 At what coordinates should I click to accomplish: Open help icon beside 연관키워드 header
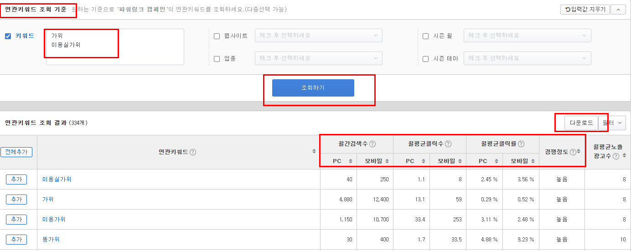tap(193, 152)
